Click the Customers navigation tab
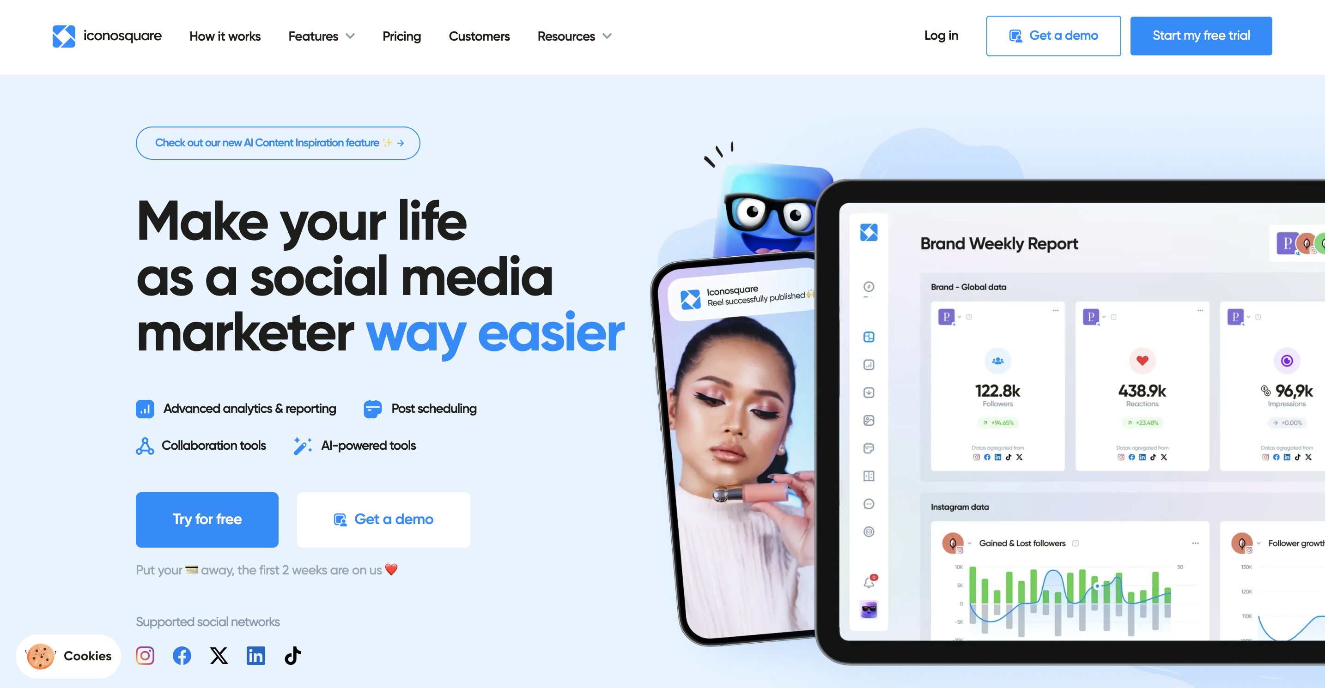Image resolution: width=1325 pixels, height=688 pixels. (x=479, y=36)
